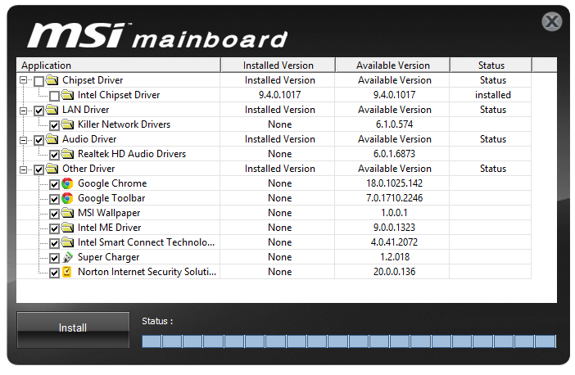The height and width of the screenshot is (375, 575).
Task: Close the MSI mainboard window
Action: (552, 21)
